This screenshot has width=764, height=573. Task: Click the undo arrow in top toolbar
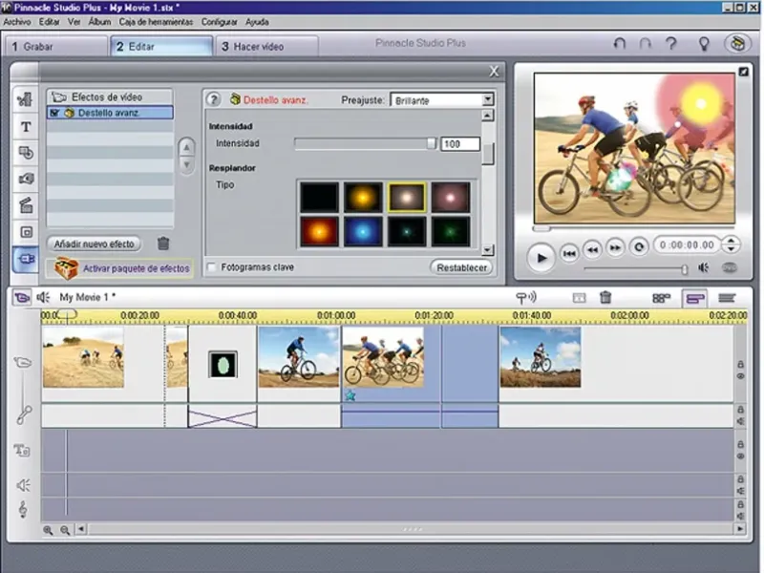point(620,45)
